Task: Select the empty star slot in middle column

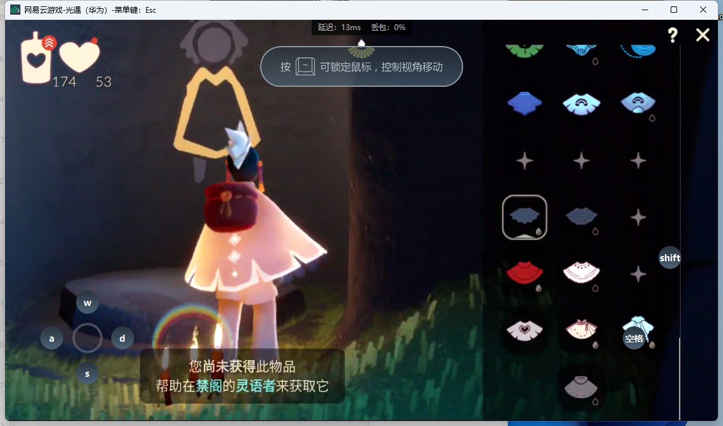Action: click(x=581, y=161)
